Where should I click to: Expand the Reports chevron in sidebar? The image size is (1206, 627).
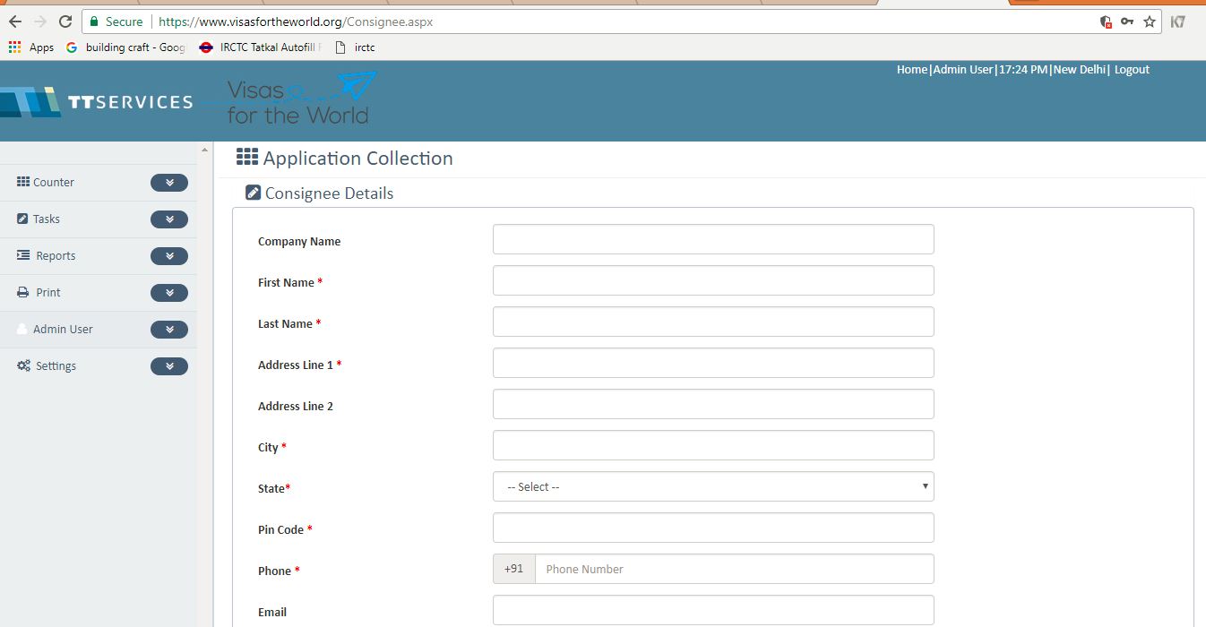tap(169, 256)
